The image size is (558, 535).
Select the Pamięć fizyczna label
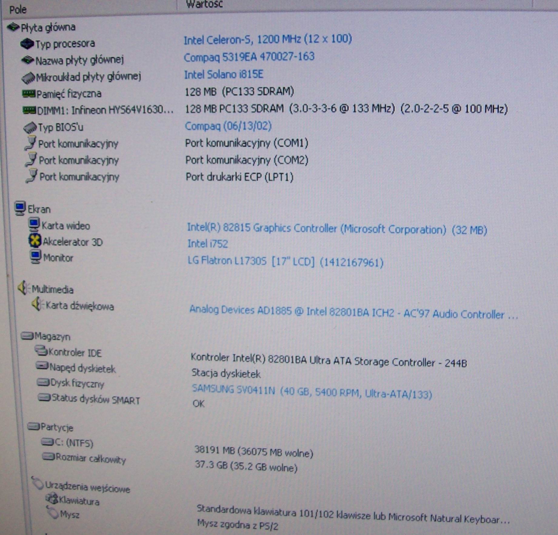[x=69, y=94]
